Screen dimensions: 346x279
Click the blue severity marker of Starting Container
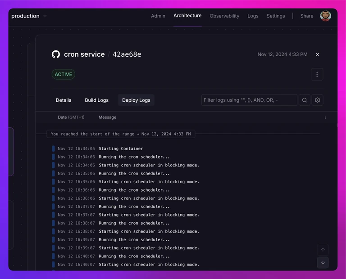click(x=53, y=148)
